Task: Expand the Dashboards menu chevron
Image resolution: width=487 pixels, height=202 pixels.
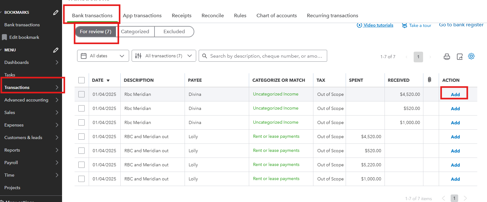Action: (x=57, y=62)
